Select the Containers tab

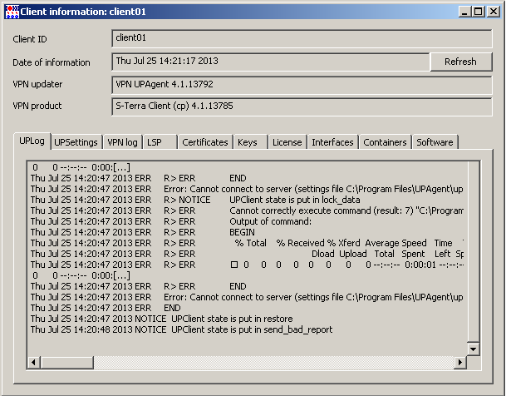click(x=385, y=142)
